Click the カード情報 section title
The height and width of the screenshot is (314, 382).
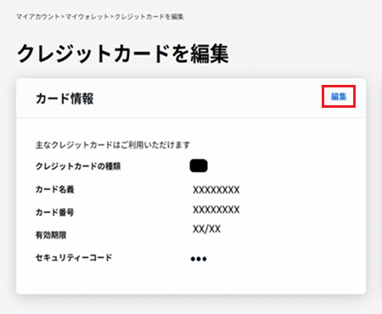[65, 98]
